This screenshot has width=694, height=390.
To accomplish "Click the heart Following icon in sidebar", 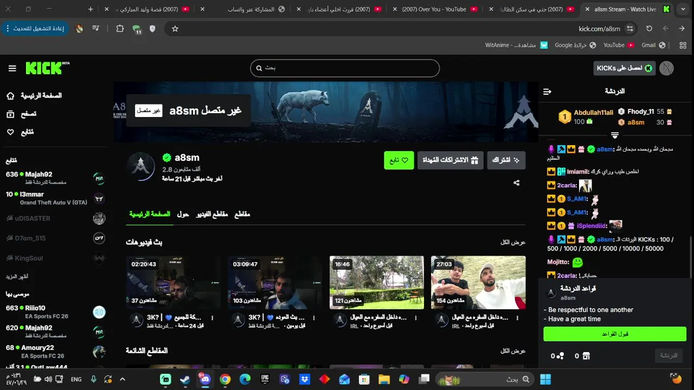I will click(10, 132).
